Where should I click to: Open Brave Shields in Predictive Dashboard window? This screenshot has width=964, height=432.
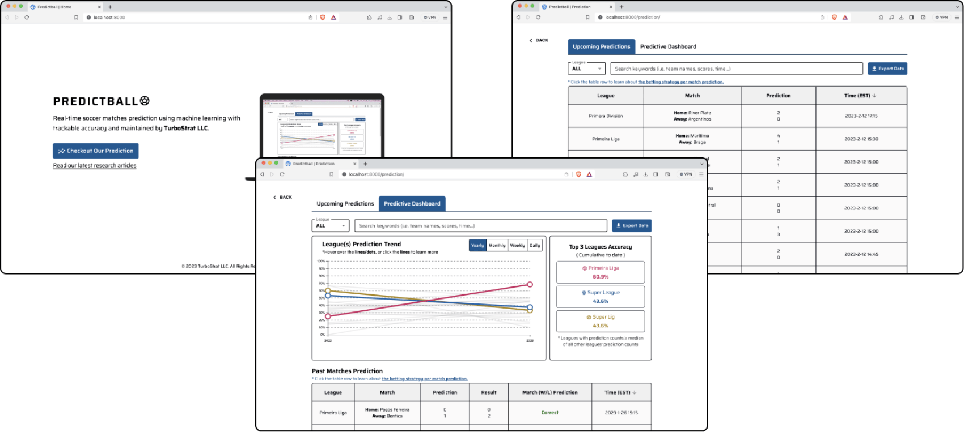click(578, 174)
